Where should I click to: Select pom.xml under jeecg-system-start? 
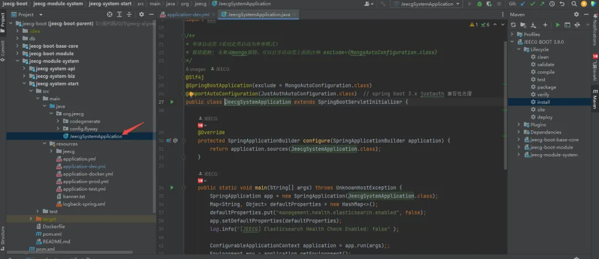click(x=53, y=234)
